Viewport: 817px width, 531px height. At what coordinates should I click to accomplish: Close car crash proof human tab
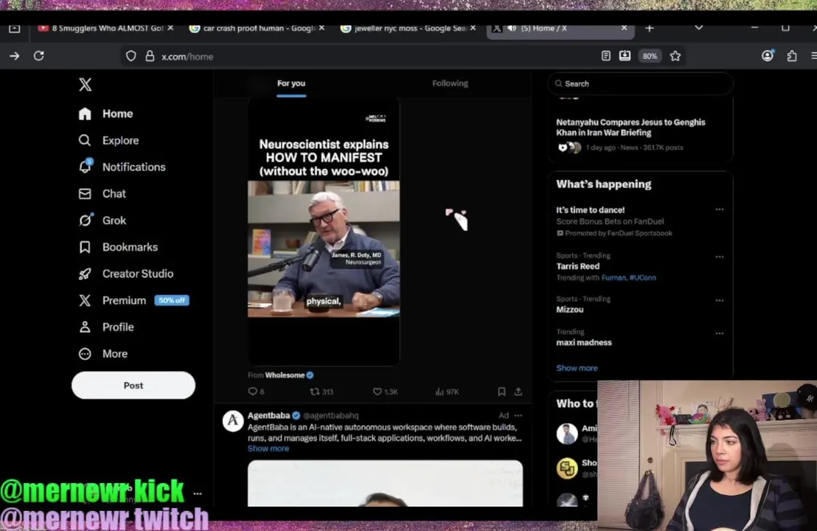click(x=321, y=28)
